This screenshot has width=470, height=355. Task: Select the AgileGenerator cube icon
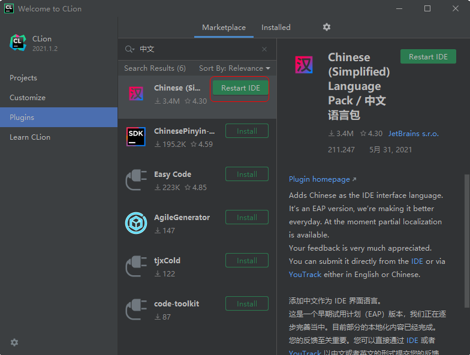[136, 223]
